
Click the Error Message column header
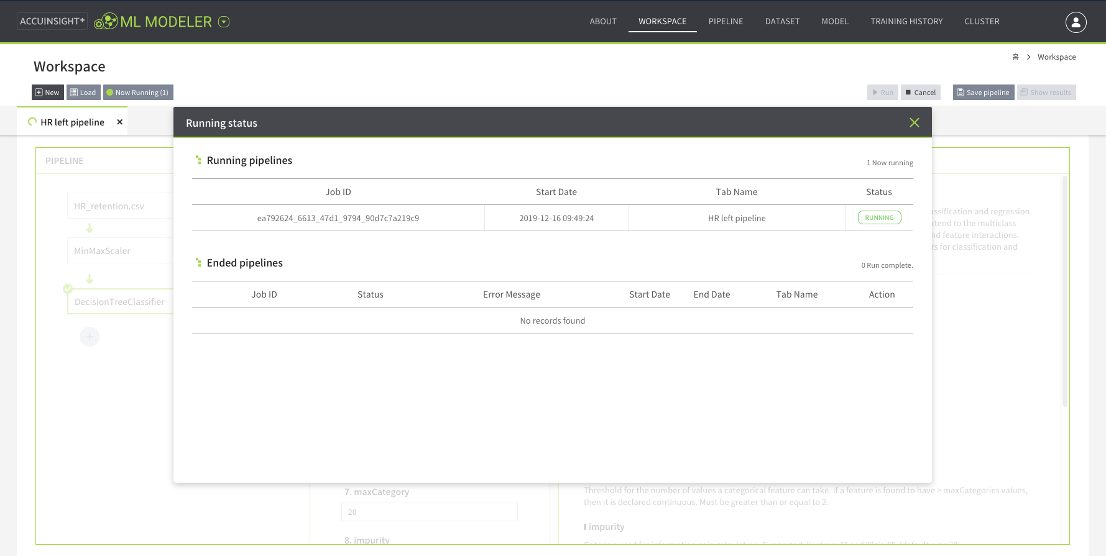(x=512, y=294)
